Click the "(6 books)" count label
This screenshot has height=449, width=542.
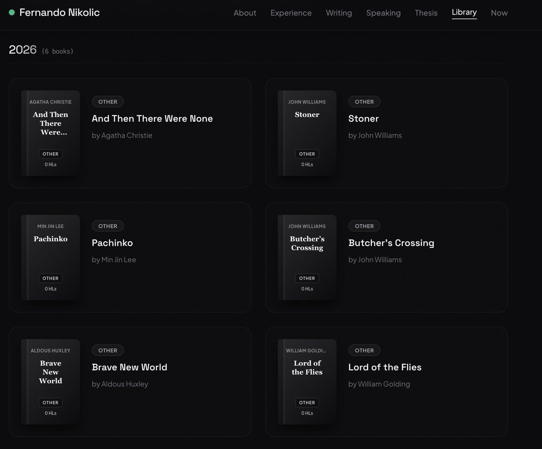pos(57,51)
